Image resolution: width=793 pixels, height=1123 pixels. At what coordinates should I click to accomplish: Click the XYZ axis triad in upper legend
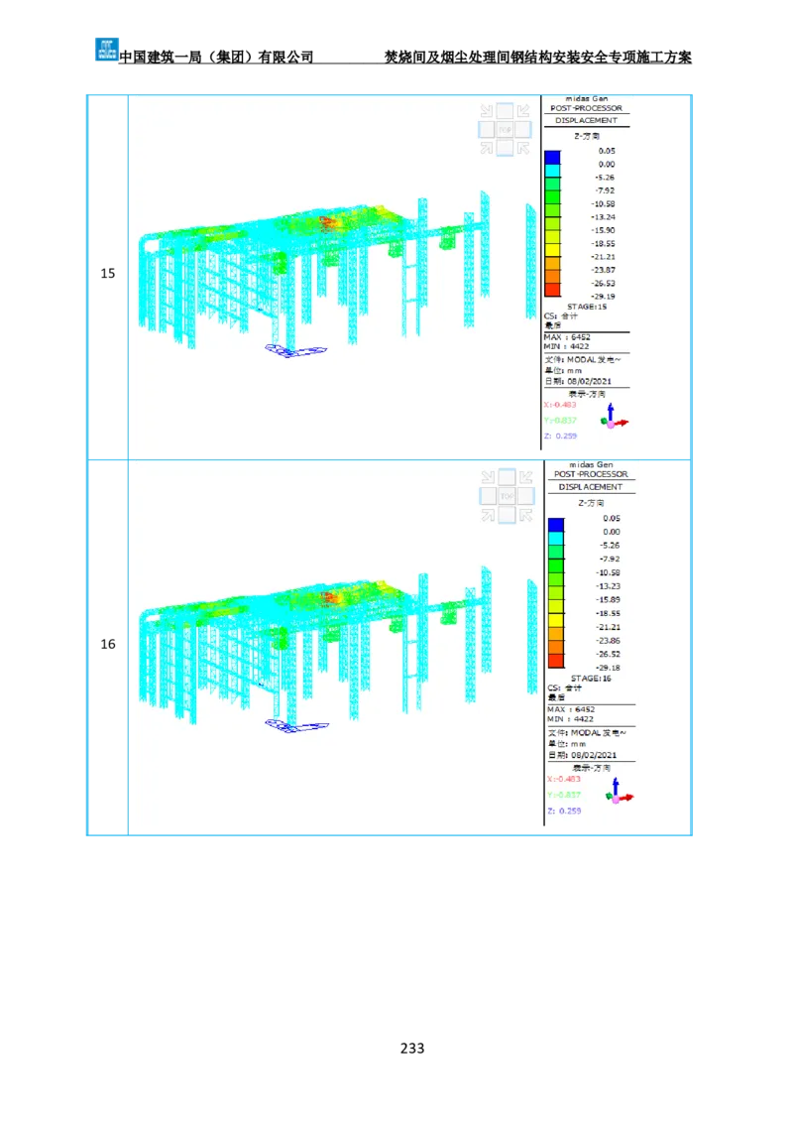click(x=614, y=418)
